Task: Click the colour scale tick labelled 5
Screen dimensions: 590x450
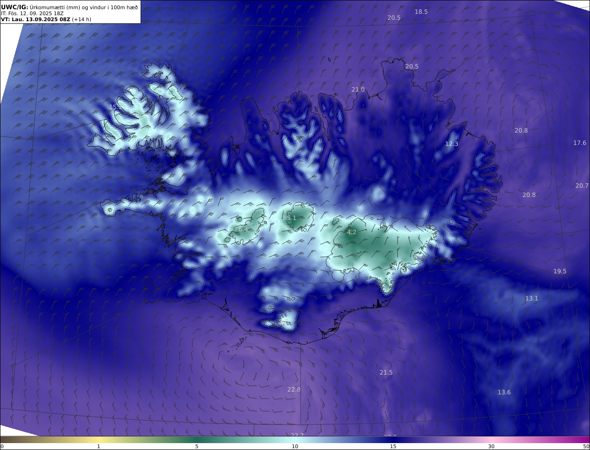Action: (197, 446)
